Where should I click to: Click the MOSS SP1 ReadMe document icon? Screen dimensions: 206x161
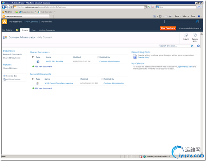tap(38, 62)
